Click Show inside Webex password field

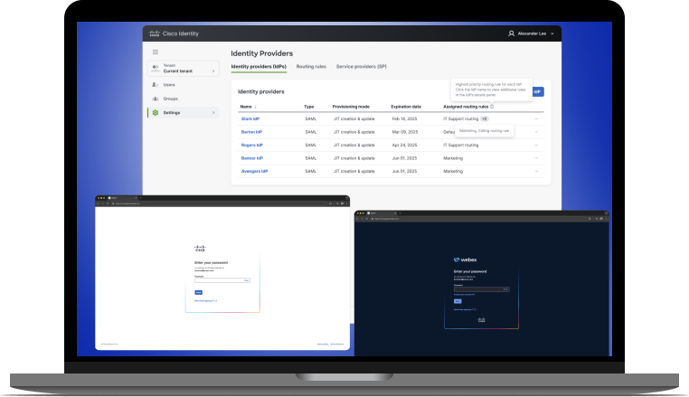[x=505, y=289]
